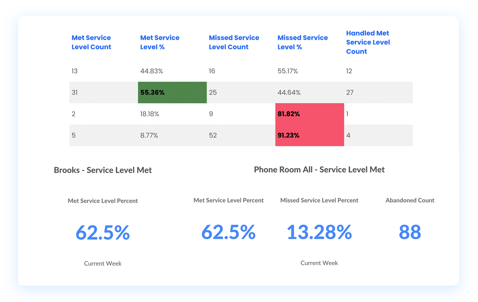
Task: Click the green highlighted 55.36% cell
Action: tap(172, 92)
